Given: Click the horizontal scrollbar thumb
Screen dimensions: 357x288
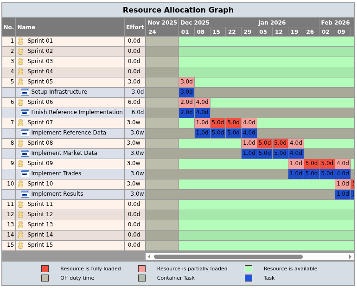Looking at the screenshot, I should click(228, 257).
